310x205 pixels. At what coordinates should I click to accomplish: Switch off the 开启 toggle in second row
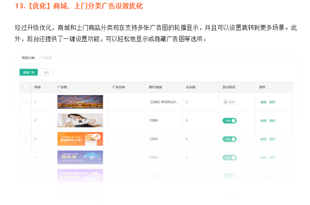[229, 120]
